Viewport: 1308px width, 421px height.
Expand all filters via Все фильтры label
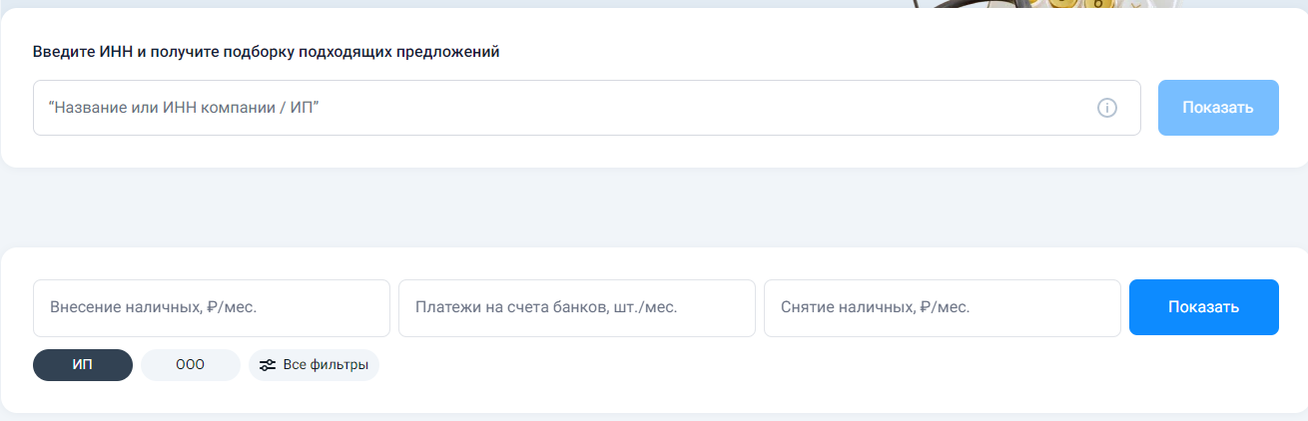point(326,365)
